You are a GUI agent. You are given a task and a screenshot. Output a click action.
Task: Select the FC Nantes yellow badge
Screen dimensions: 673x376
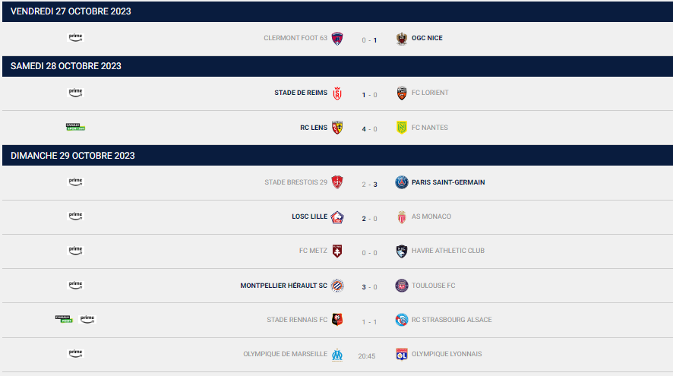tap(401, 128)
